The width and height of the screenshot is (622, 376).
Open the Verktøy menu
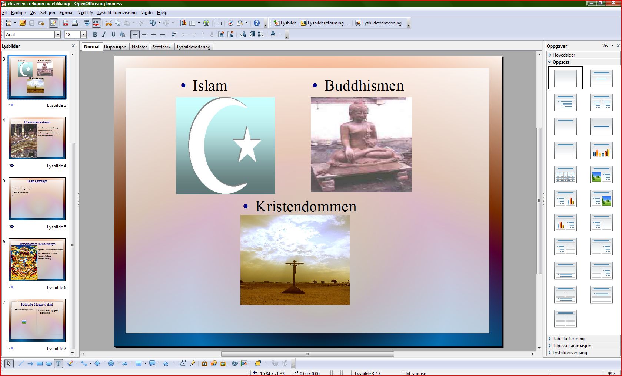86,12
